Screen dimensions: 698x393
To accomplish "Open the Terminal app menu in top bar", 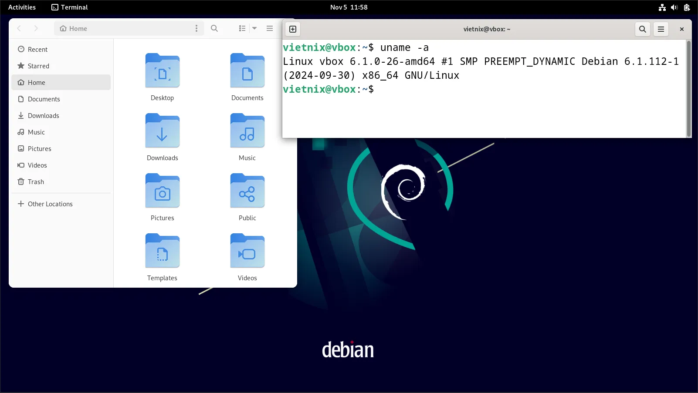I will [x=70, y=7].
